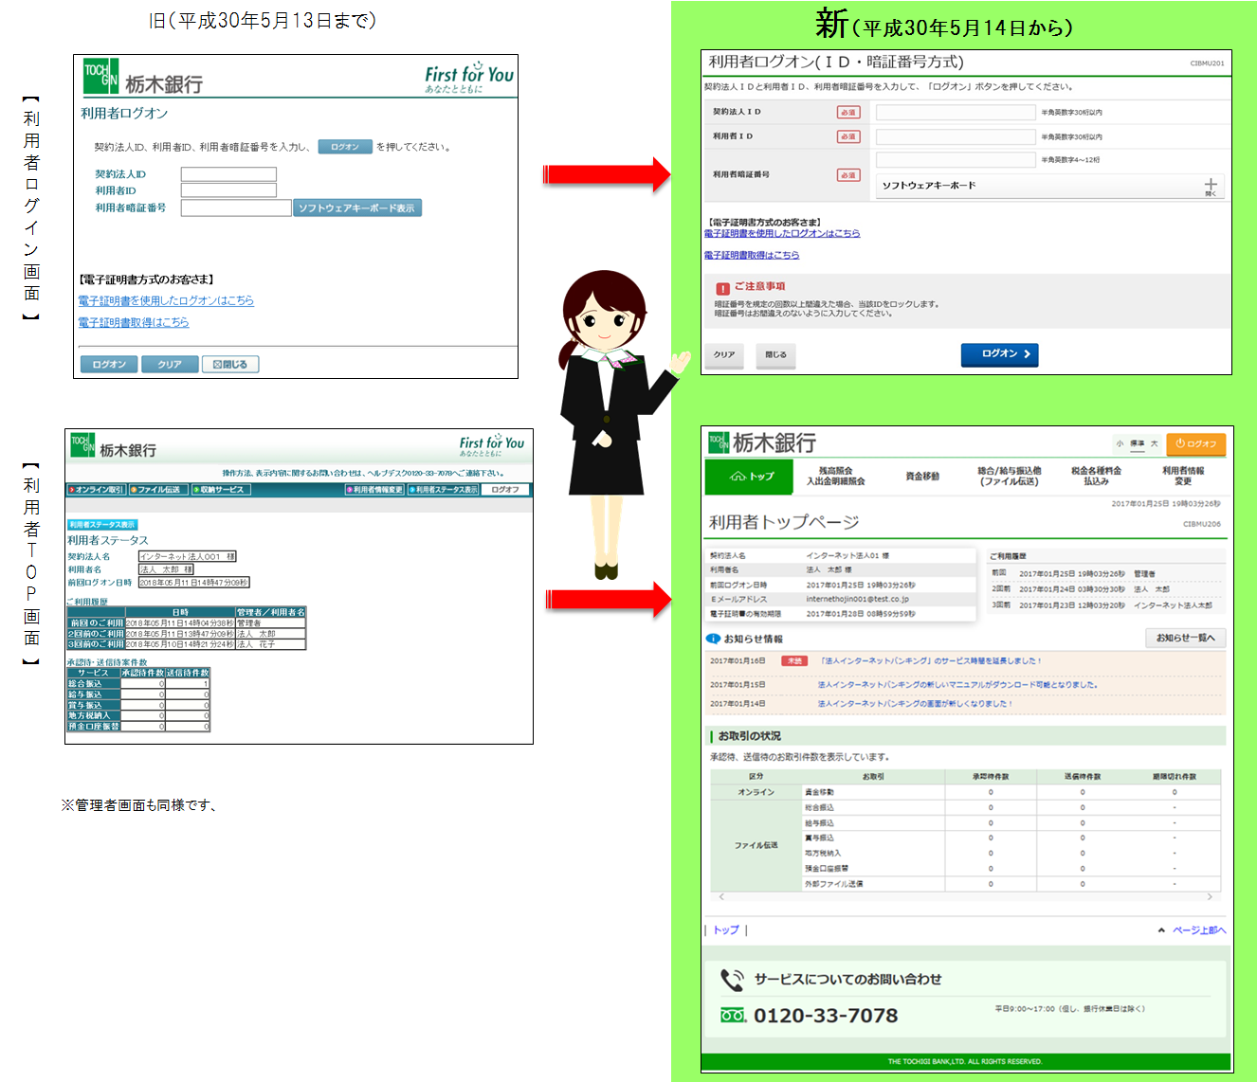Screen dimensions: 1257x1082
Task: Open the old screen's 電子証明書取得はこちら link
Action: (x=133, y=322)
